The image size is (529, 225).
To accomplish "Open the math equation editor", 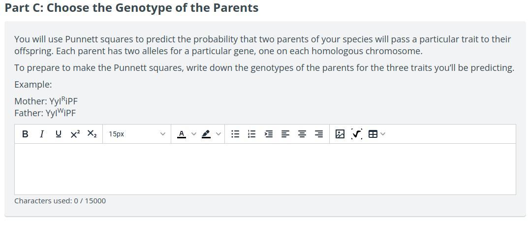I will click(x=357, y=134).
